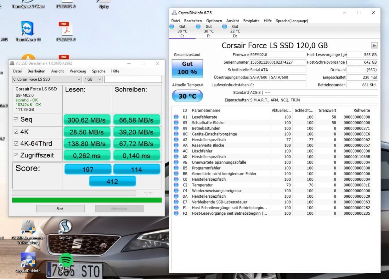
Task: Open Sprache menu in AS SSD Benchmark
Action: click(x=99, y=71)
